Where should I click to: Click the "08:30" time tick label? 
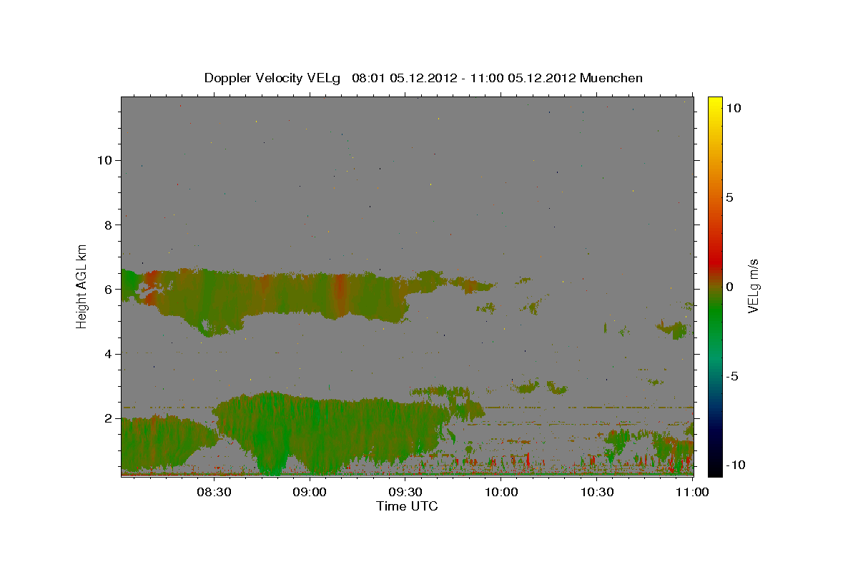[214, 492]
